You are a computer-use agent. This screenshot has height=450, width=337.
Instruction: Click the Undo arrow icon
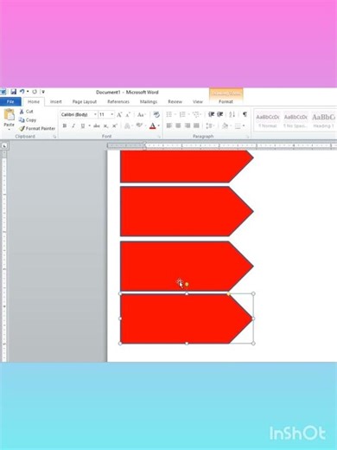point(22,92)
